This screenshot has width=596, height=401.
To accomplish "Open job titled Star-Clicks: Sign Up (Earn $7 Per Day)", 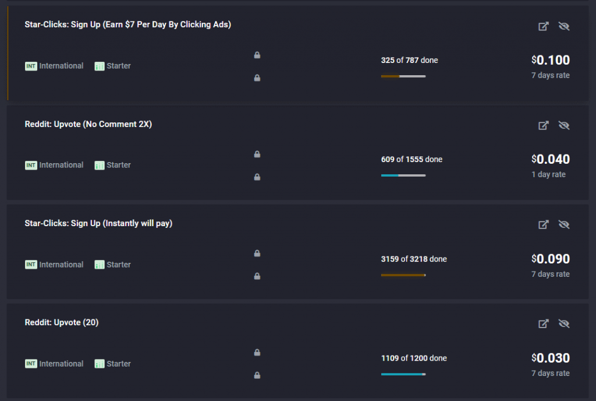I will tap(127, 24).
